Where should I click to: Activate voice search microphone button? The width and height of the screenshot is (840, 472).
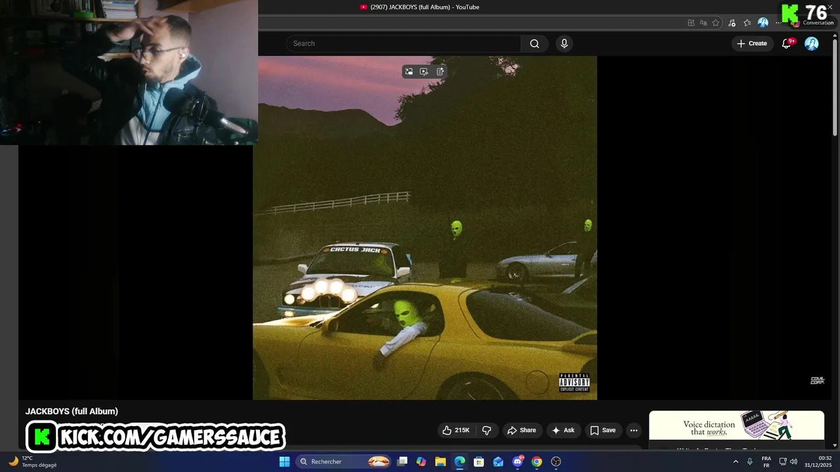click(564, 43)
